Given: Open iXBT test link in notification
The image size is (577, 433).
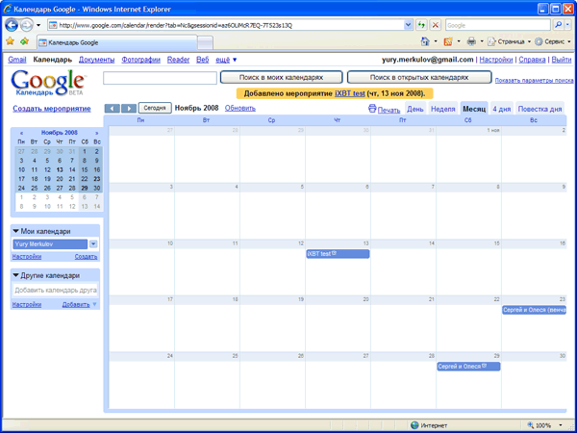Looking at the screenshot, I should 350,93.
